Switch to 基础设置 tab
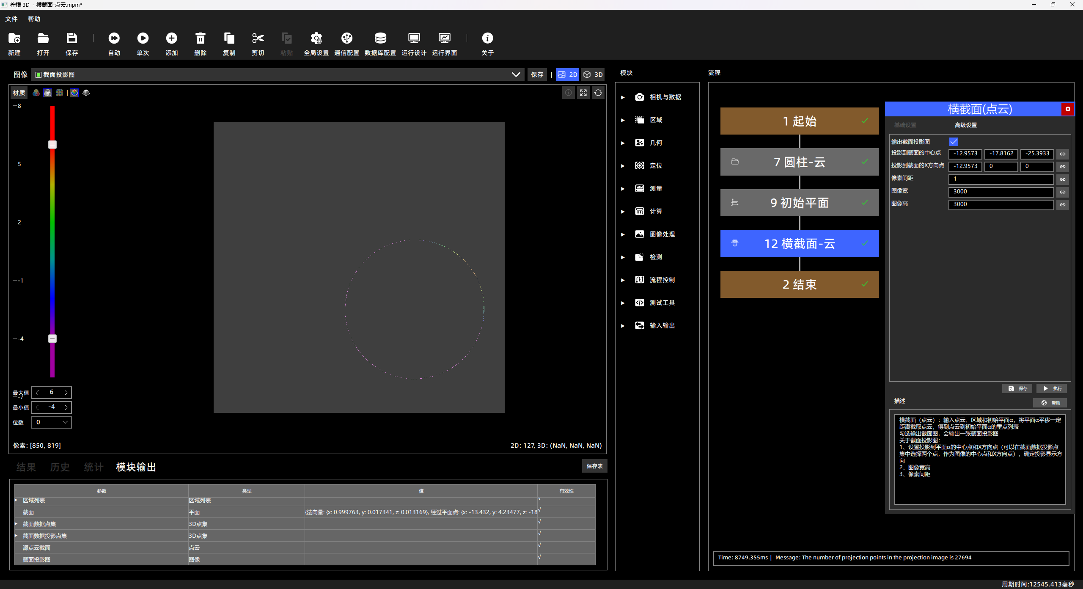The image size is (1083, 589). [905, 125]
